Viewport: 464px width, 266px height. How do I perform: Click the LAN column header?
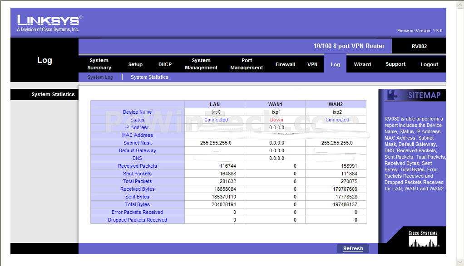pyautogui.click(x=215, y=104)
